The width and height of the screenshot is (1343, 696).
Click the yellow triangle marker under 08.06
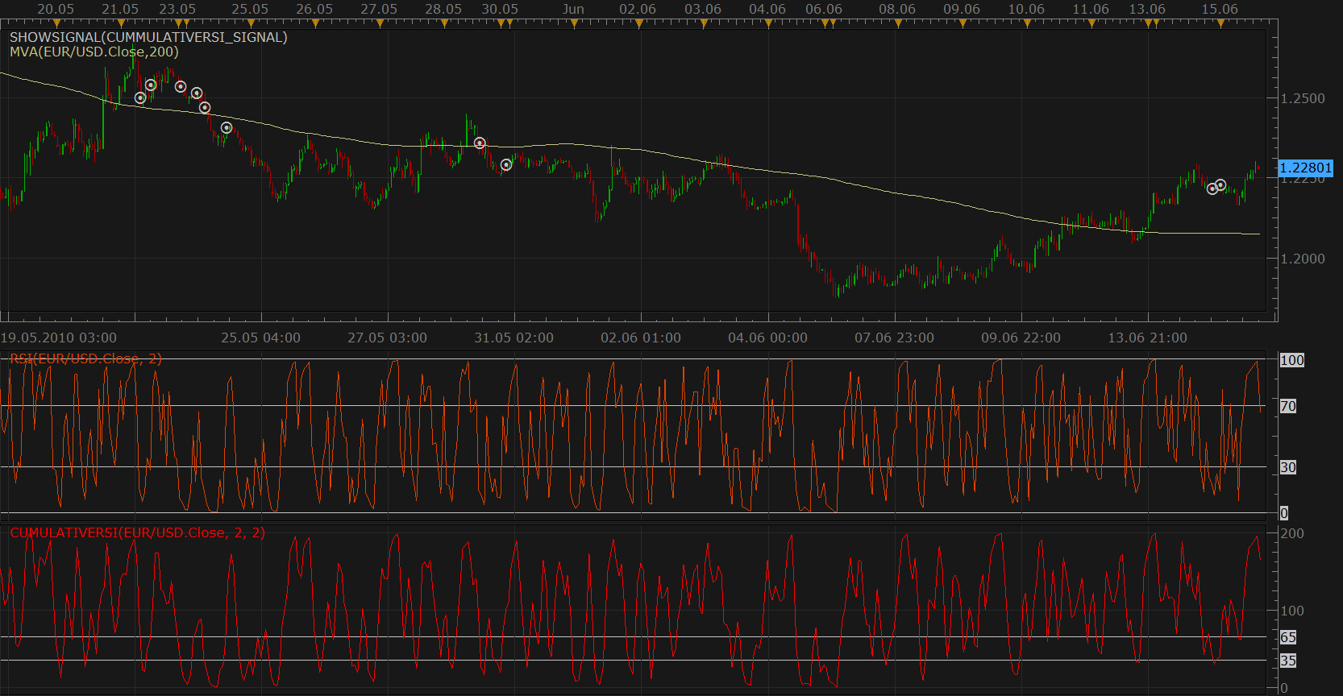pos(898,24)
